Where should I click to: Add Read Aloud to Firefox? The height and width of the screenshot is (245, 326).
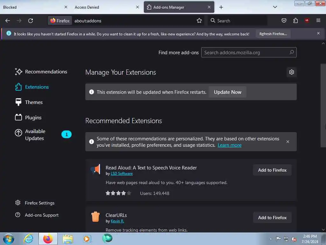click(272, 170)
